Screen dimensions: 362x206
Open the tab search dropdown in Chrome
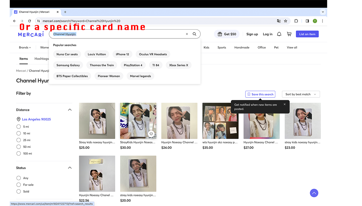(323, 12)
